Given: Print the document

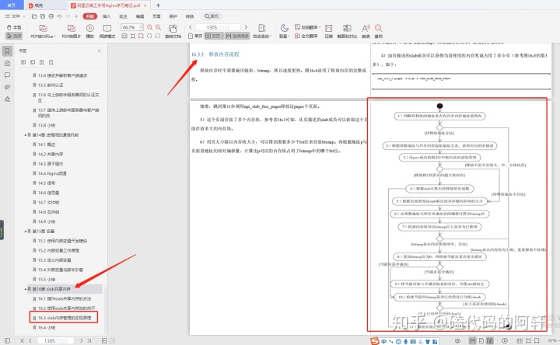Looking at the screenshot, I should click(x=51, y=16).
